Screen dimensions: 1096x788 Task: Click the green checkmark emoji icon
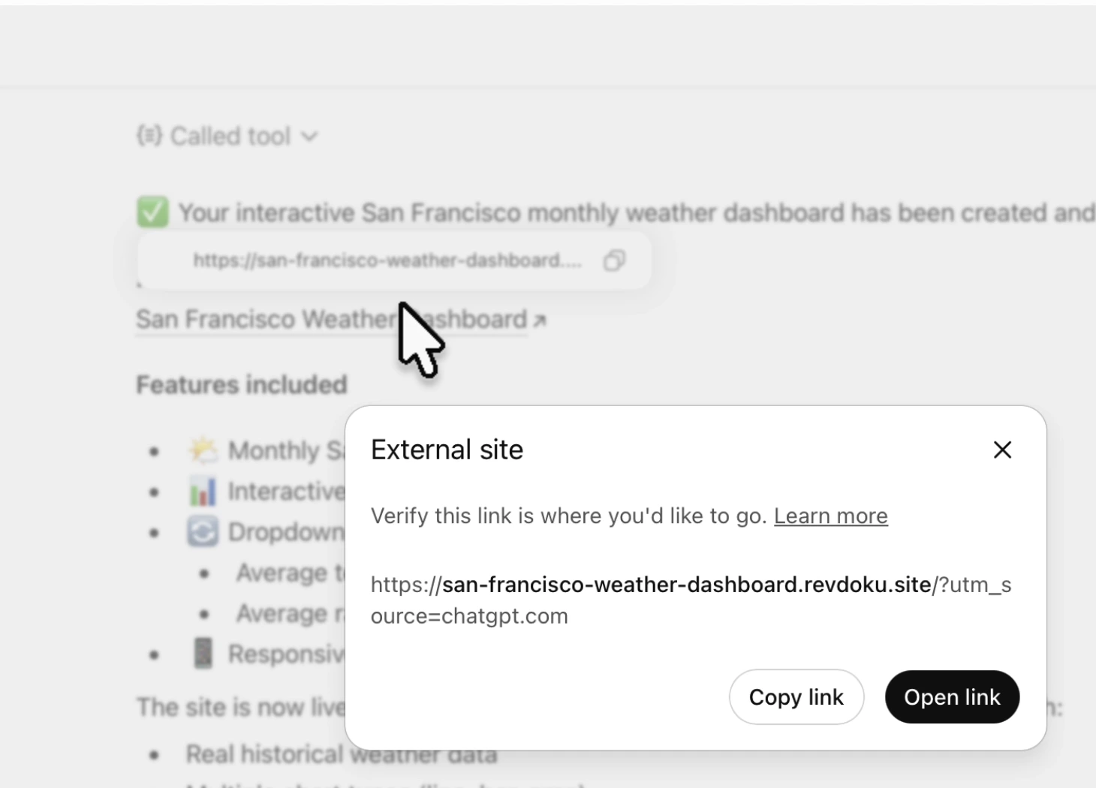(x=152, y=212)
